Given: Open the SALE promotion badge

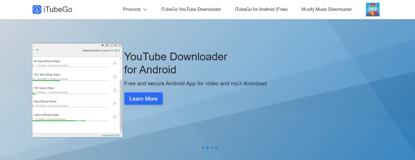Looking at the screenshot, I should [x=373, y=9].
